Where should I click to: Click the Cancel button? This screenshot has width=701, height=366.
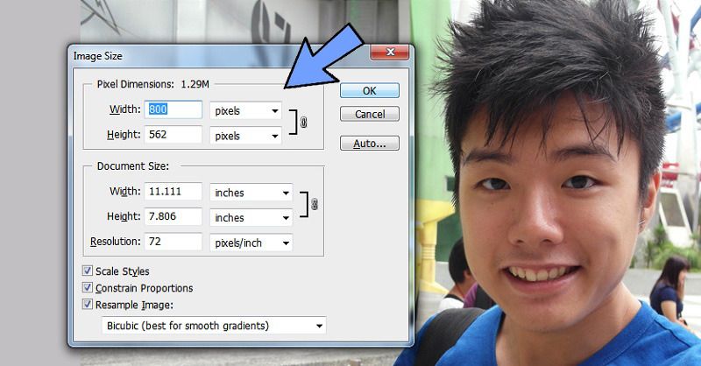(369, 115)
